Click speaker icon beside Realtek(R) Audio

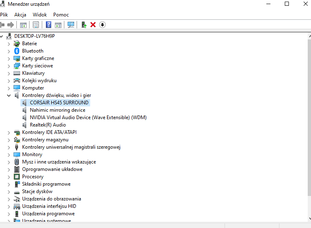(25, 125)
